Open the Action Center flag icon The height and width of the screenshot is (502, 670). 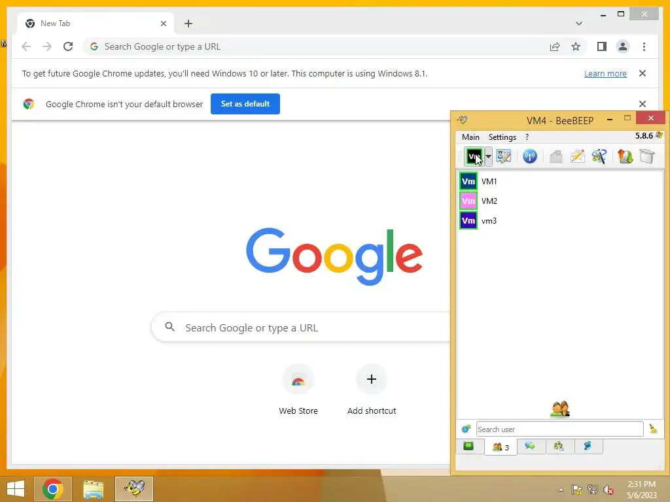[x=576, y=490]
